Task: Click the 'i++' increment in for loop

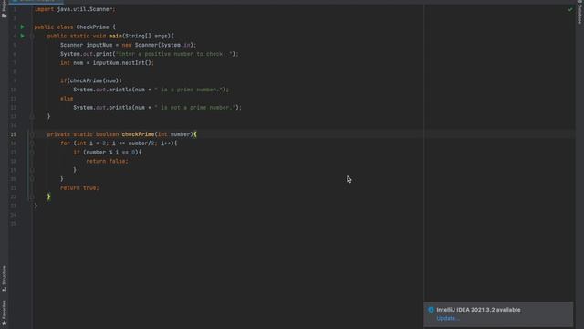Action: pyautogui.click(x=165, y=143)
